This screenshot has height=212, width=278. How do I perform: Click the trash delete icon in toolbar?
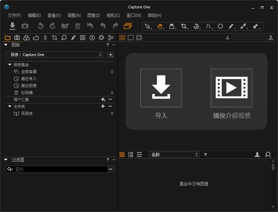(x=77, y=26)
